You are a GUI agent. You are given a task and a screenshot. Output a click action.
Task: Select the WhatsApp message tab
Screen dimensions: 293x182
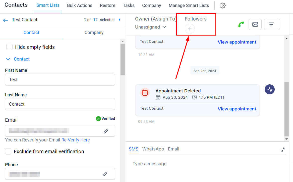[153, 149]
